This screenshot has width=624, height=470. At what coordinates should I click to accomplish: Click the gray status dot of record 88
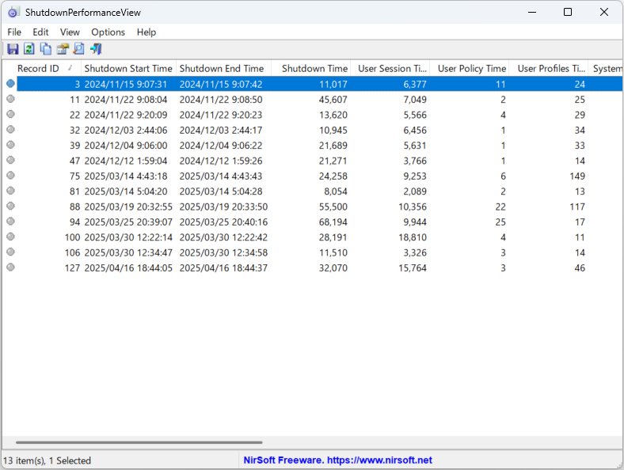(11, 206)
